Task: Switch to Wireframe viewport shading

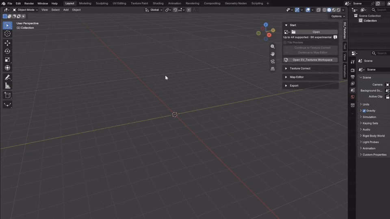Action: click(x=325, y=10)
